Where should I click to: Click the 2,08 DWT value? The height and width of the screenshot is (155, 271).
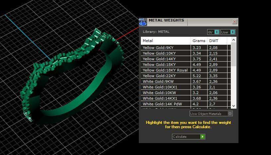click(x=213, y=48)
